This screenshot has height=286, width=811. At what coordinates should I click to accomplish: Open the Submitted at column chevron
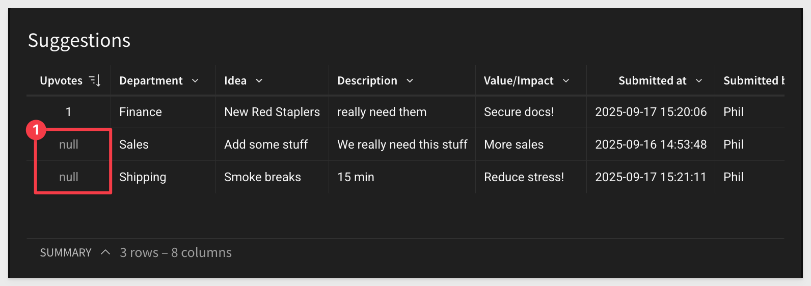click(x=699, y=81)
